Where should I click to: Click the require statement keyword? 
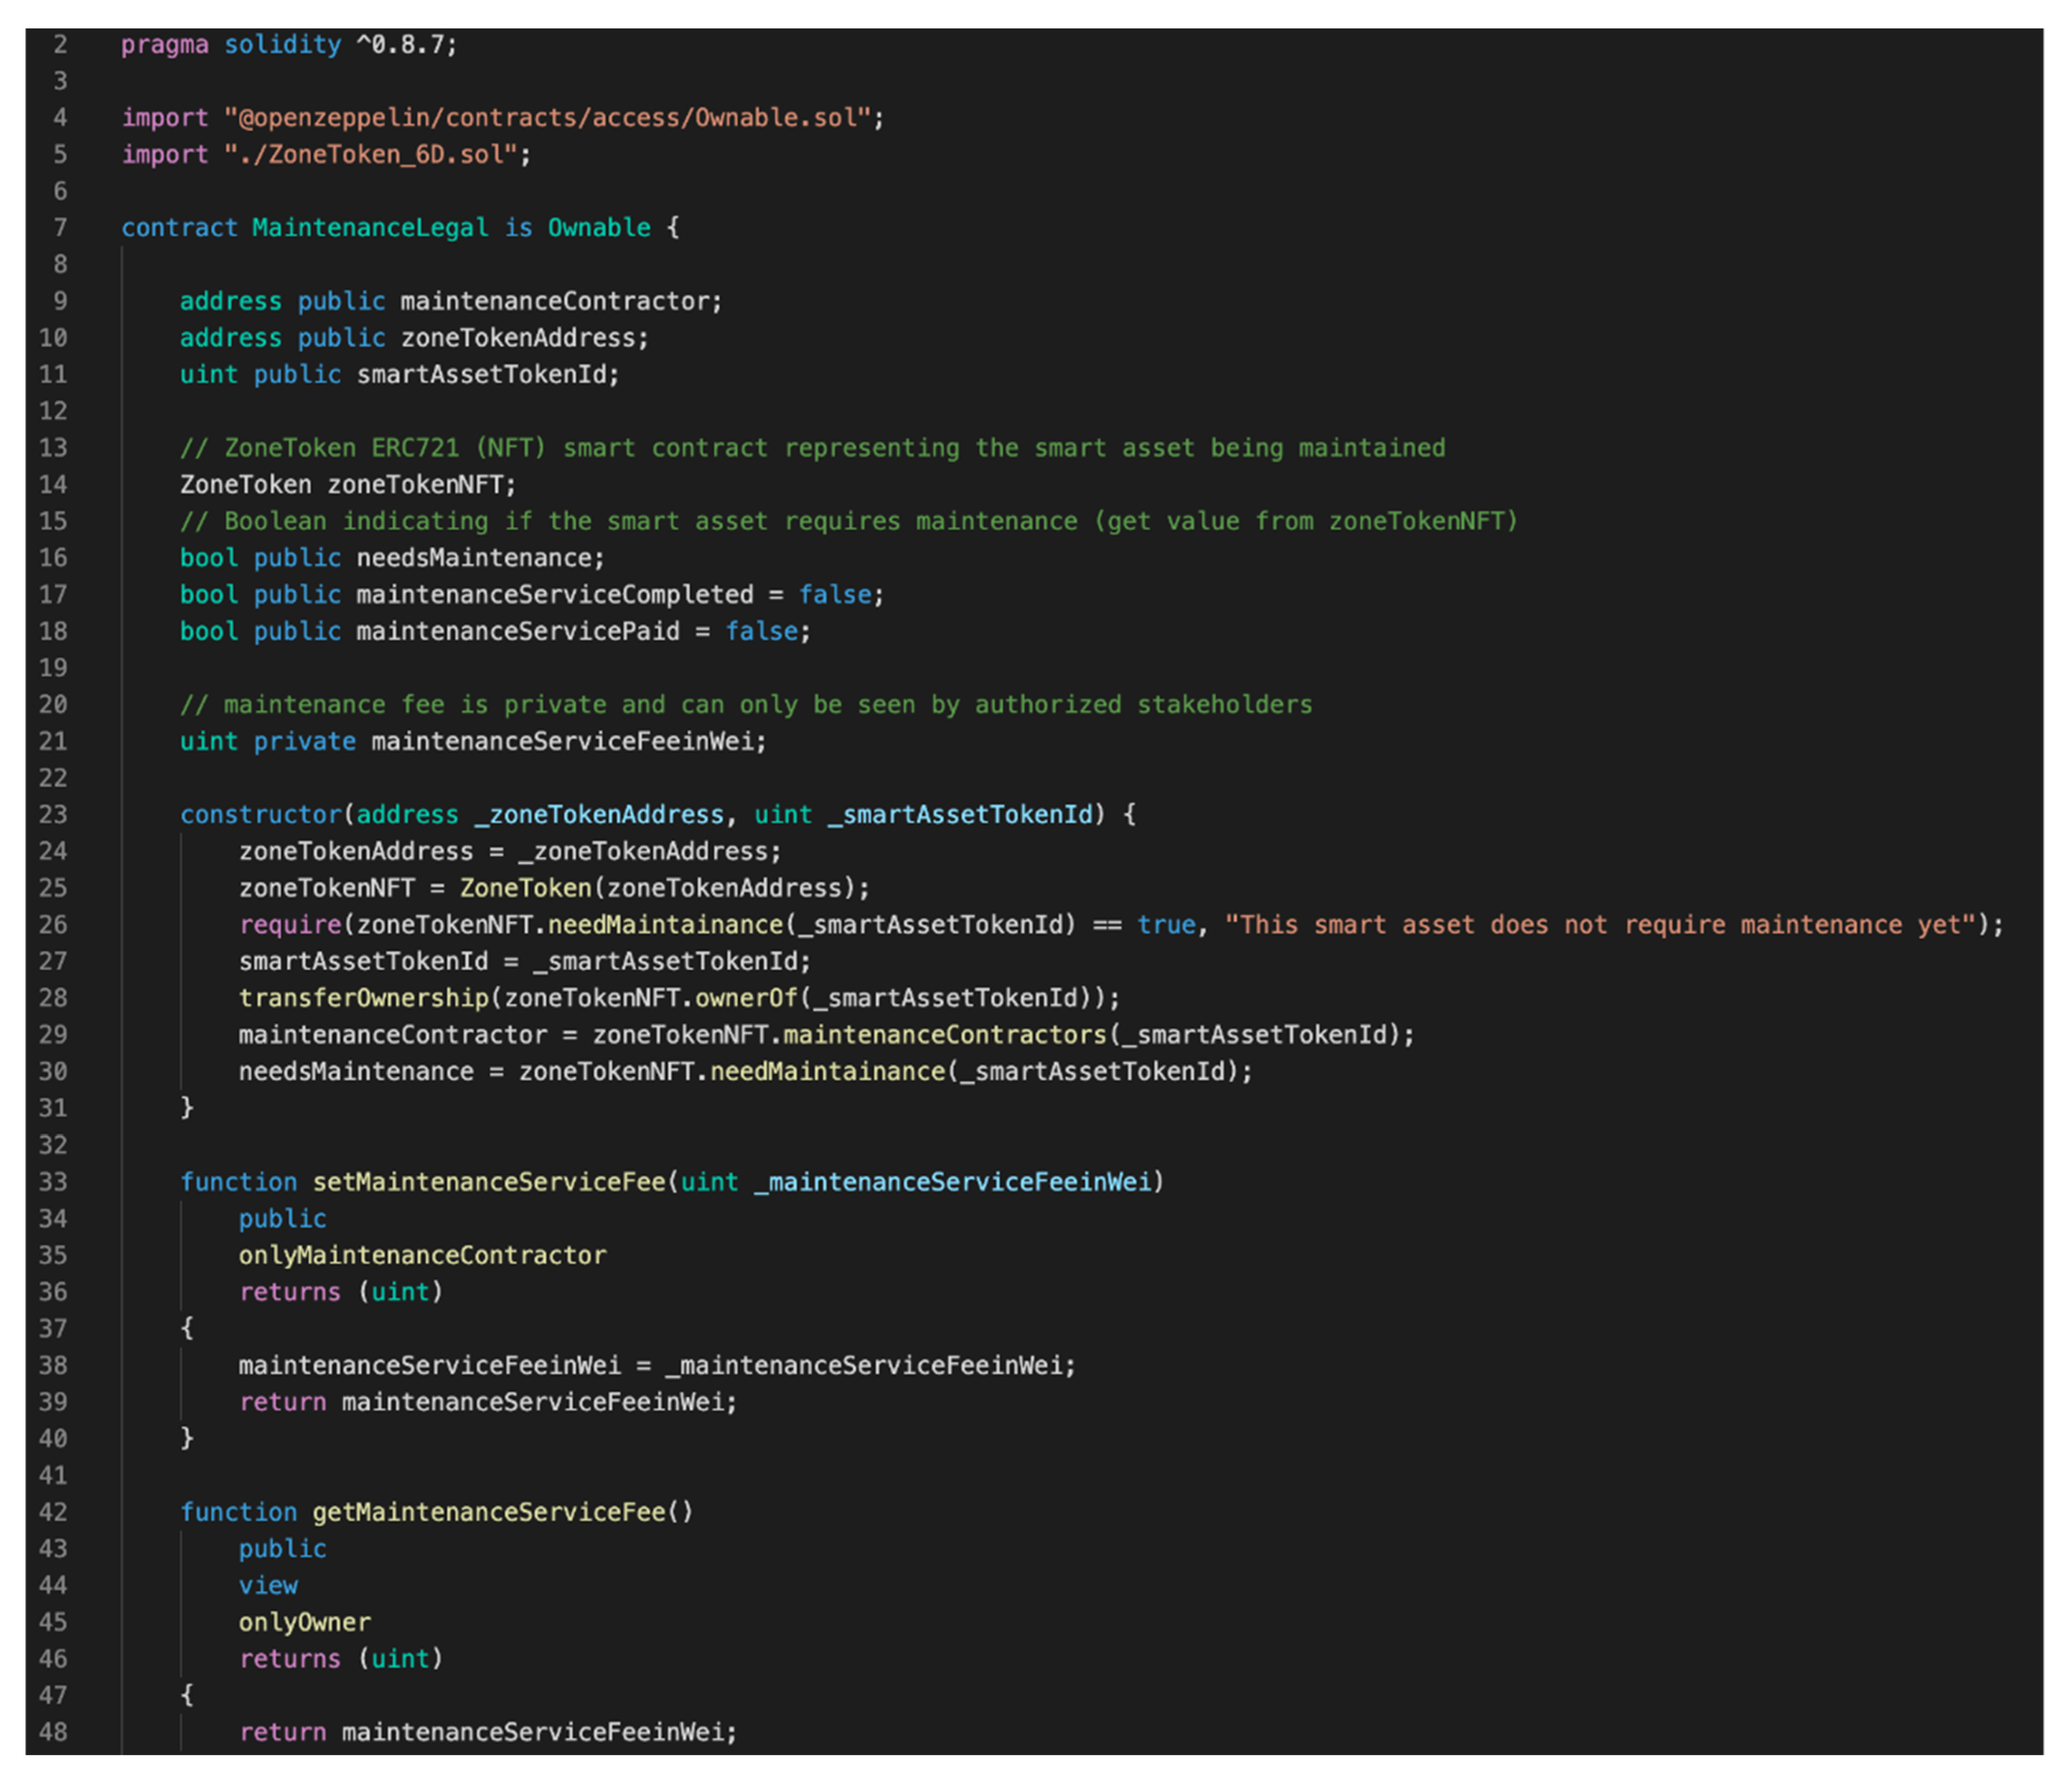coord(289,925)
